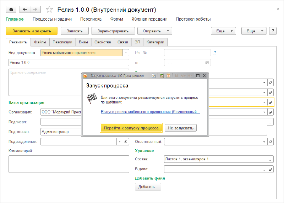
Task: Open the Процессы и задачи section
Action: 52,19
